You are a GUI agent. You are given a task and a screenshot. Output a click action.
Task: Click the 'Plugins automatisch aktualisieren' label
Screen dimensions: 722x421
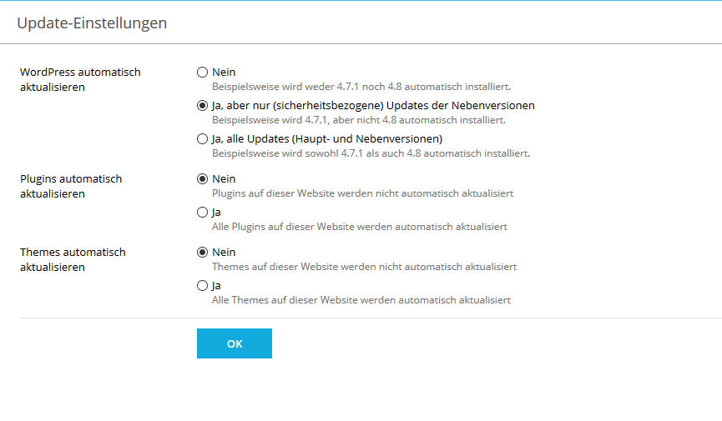click(x=71, y=186)
